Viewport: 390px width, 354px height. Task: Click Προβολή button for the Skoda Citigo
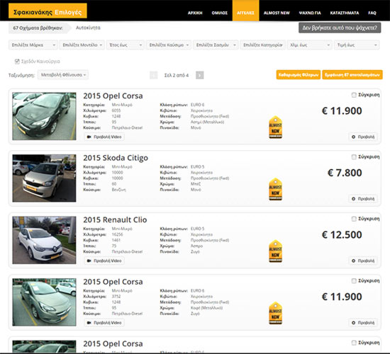click(363, 199)
